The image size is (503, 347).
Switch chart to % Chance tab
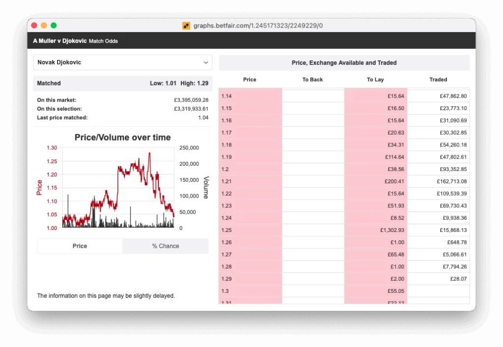166,246
